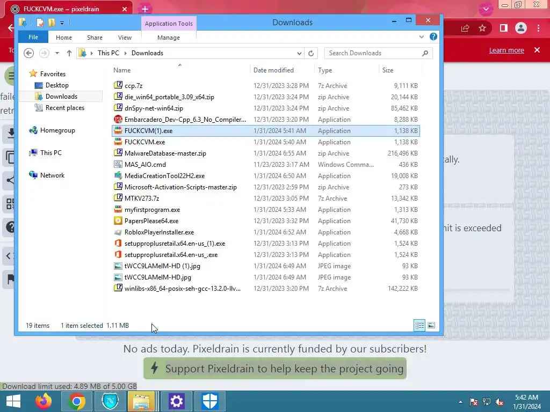
Task: Click the Properties icon in the quick access toolbar
Action: click(x=40, y=23)
